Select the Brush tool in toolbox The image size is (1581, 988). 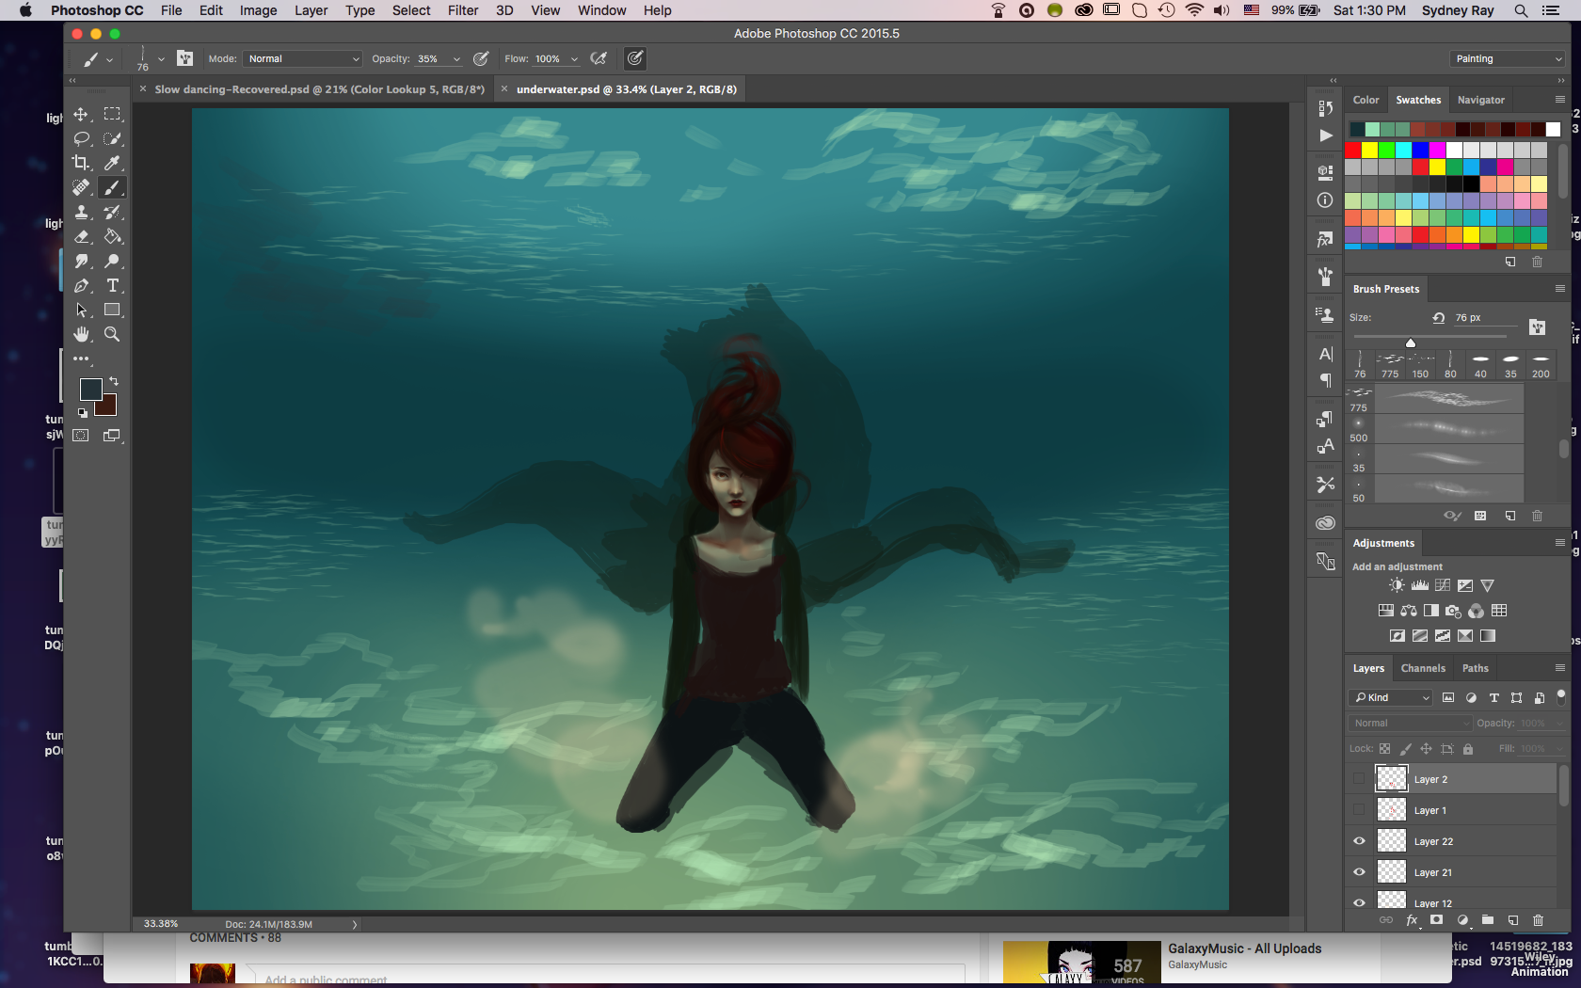click(112, 187)
